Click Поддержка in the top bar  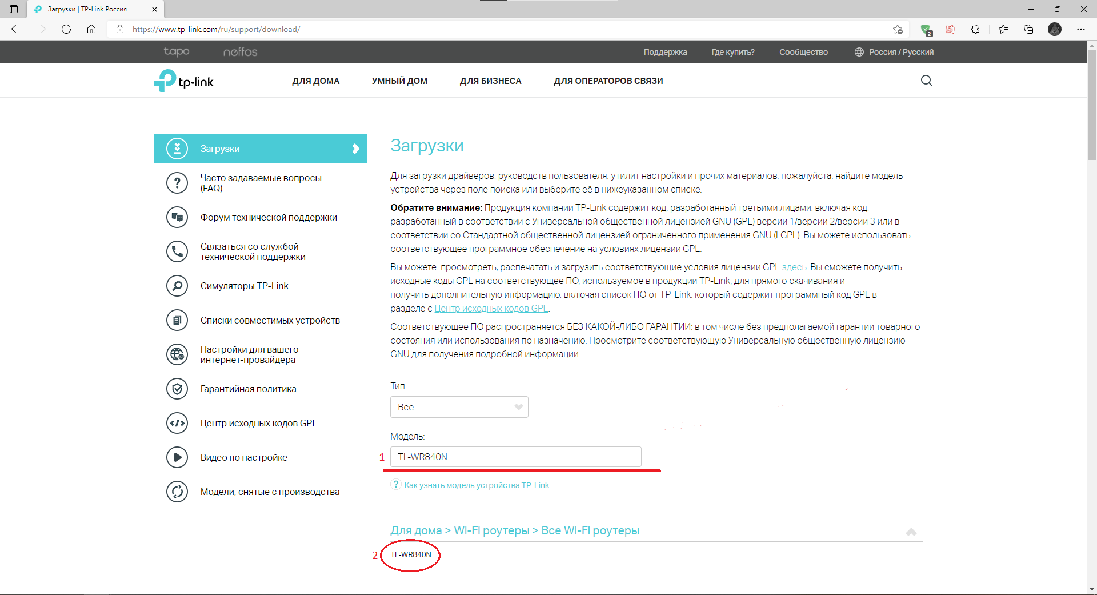click(665, 52)
